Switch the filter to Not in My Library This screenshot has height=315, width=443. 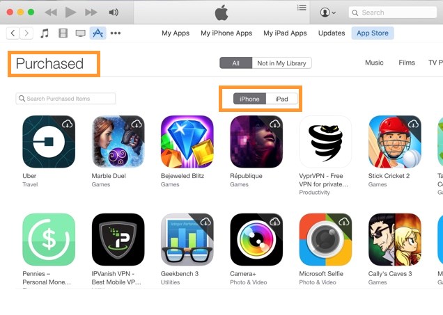(x=281, y=63)
